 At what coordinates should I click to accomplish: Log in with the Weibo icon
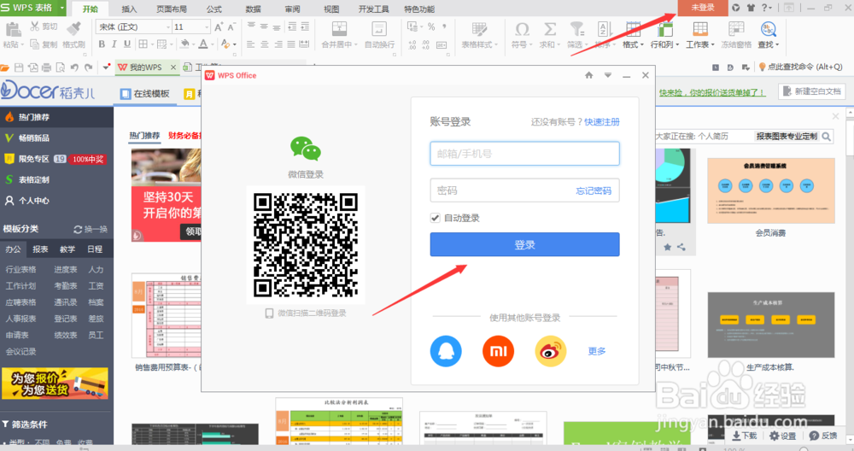551,351
